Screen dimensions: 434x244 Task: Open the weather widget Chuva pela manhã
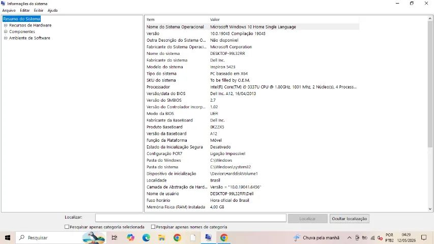(316, 237)
